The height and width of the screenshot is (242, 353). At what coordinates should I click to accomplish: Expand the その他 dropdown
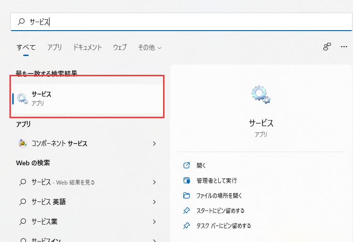click(150, 48)
